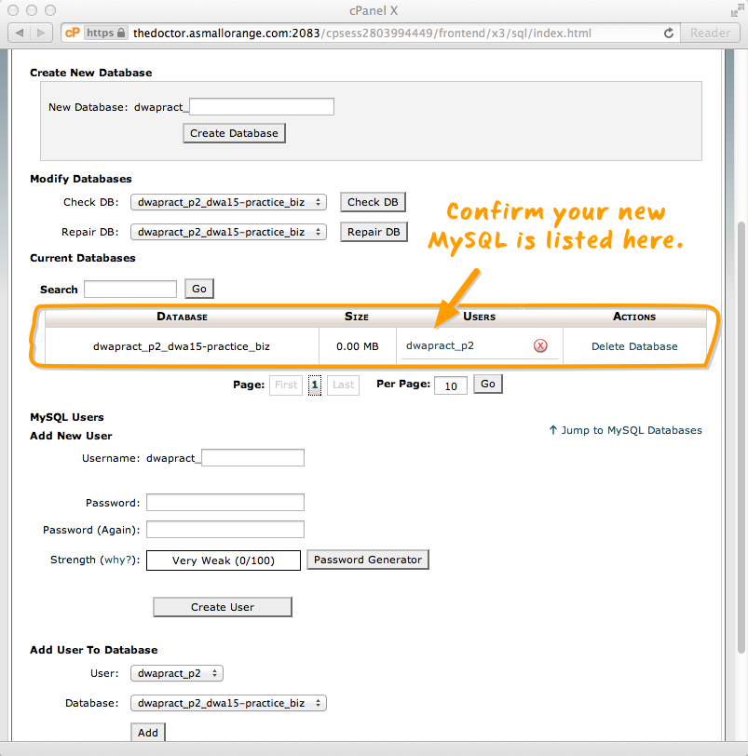Expand the Database dropdown under Add User To Database
The height and width of the screenshot is (756, 748).
tap(228, 703)
